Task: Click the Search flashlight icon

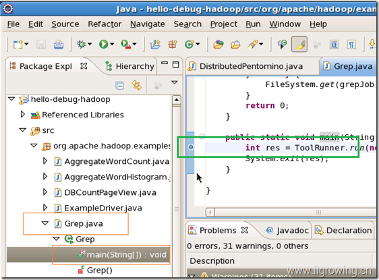Action: 252,45
